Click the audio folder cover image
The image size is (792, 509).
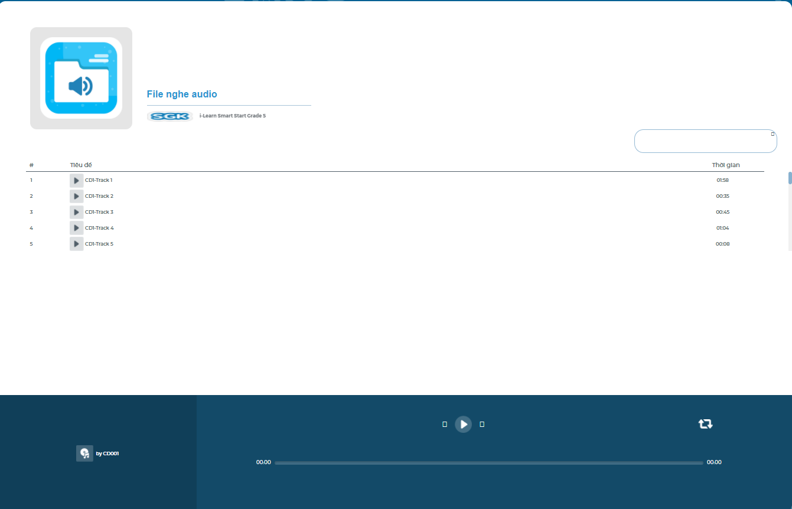coord(81,78)
